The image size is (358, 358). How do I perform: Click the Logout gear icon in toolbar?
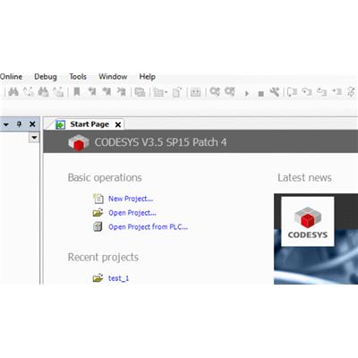point(230,91)
